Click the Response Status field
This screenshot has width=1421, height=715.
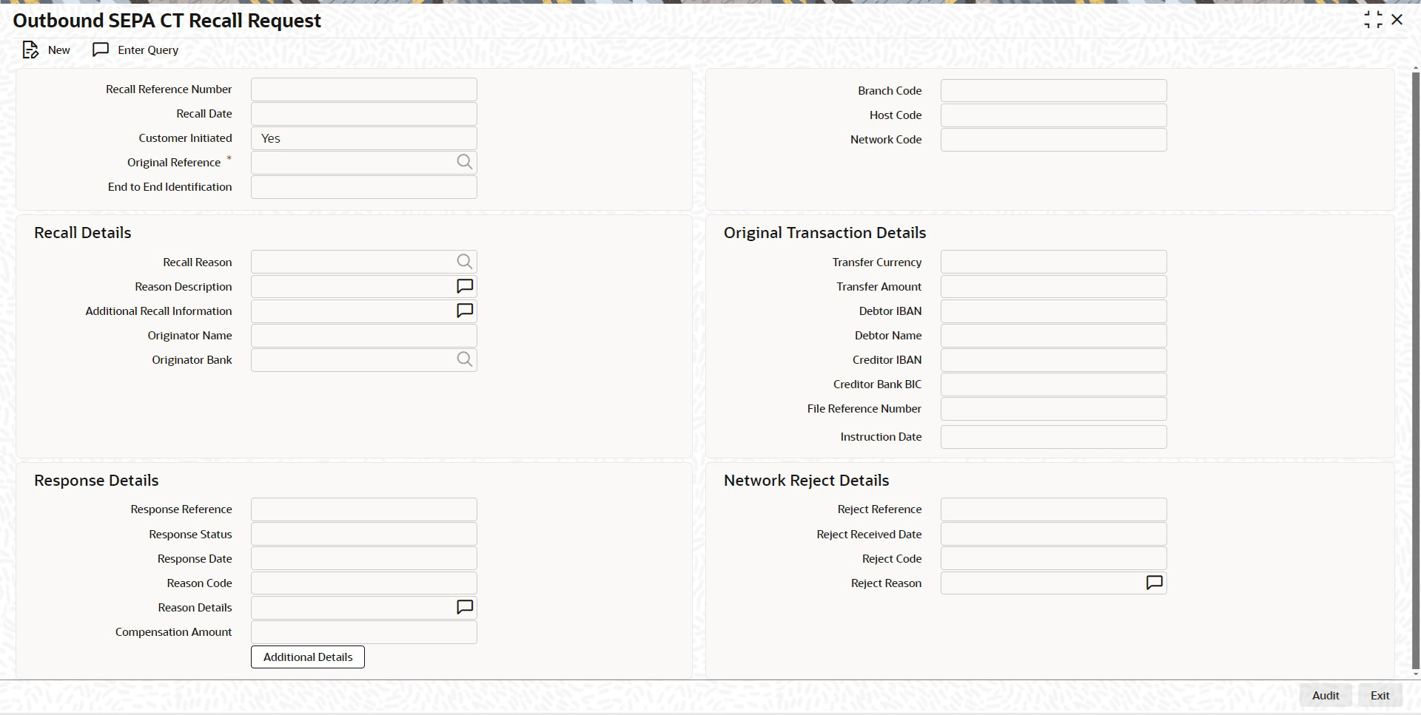tap(364, 534)
